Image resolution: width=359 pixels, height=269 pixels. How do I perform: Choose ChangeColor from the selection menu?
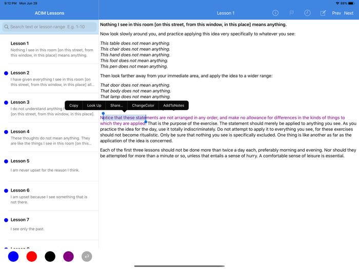point(143,106)
